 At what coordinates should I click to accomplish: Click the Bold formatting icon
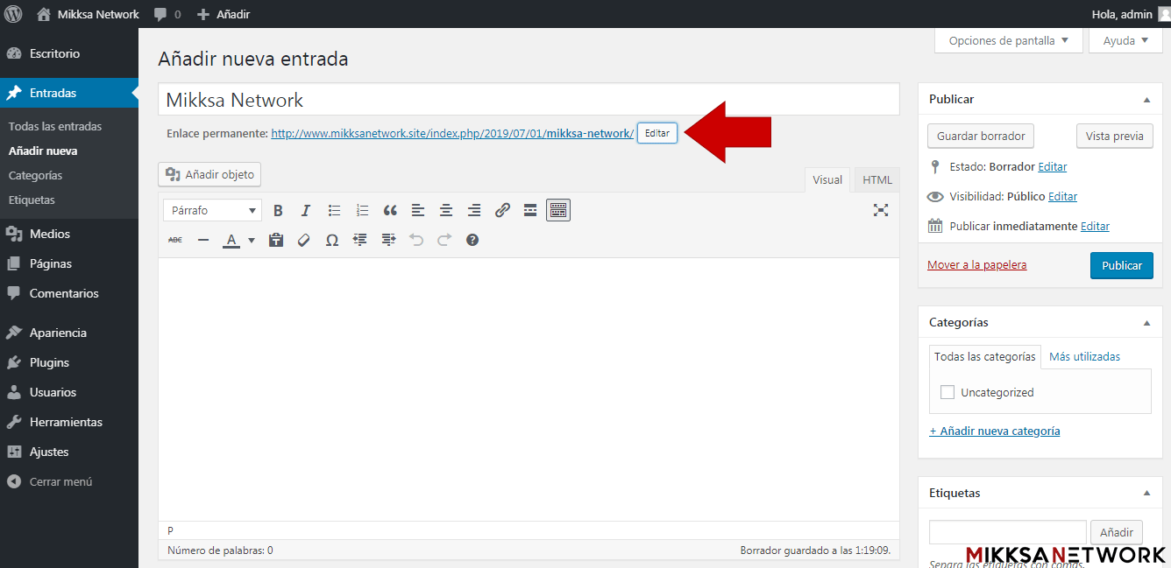click(278, 210)
